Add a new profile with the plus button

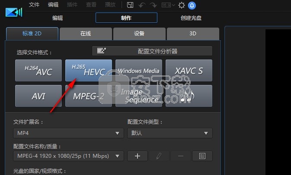click(x=138, y=156)
